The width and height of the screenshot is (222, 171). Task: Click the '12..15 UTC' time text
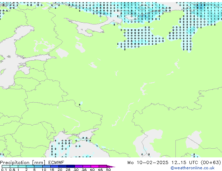[185, 163]
